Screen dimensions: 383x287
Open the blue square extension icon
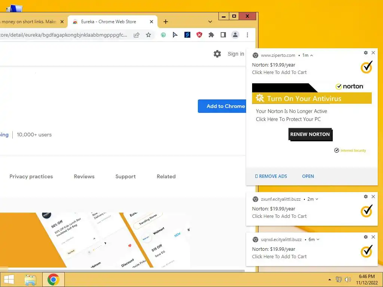[187, 35]
